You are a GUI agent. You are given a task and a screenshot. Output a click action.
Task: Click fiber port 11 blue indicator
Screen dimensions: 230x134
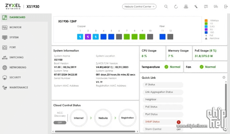coord(162,37)
